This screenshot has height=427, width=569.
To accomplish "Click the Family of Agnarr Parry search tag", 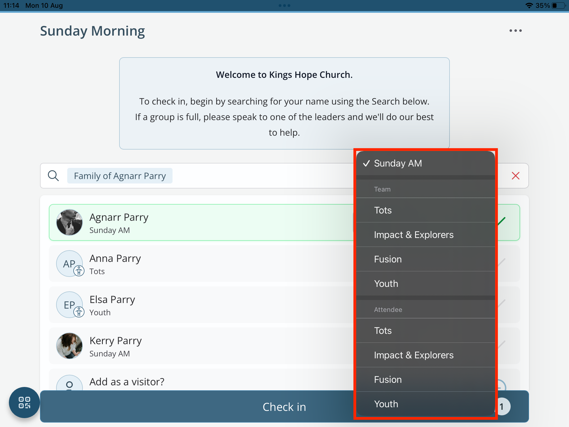I will tap(120, 176).
